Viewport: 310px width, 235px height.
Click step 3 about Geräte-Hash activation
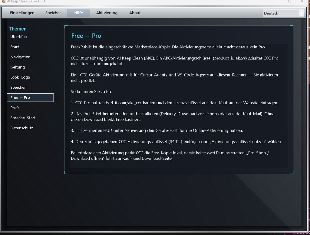157,130
